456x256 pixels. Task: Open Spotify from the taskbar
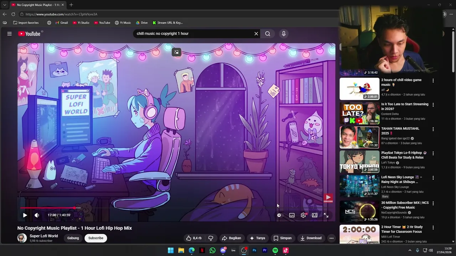275,250
